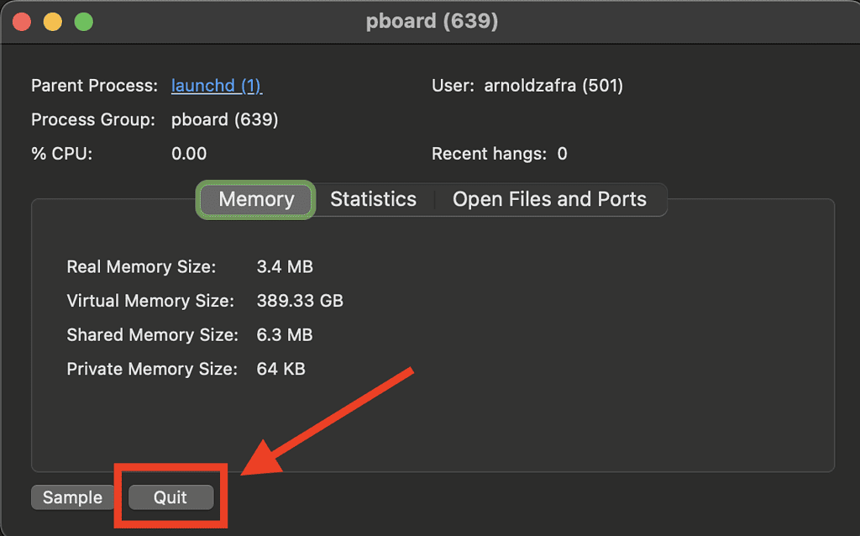Click the Recent hangs count
This screenshot has width=860, height=536.
(563, 154)
